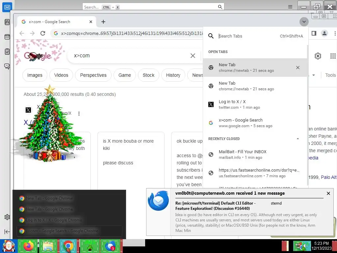The height and width of the screenshot is (253, 337).
Task: Switch to first New Tab entry
Action: pyautogui.click(x=255, y=68)
